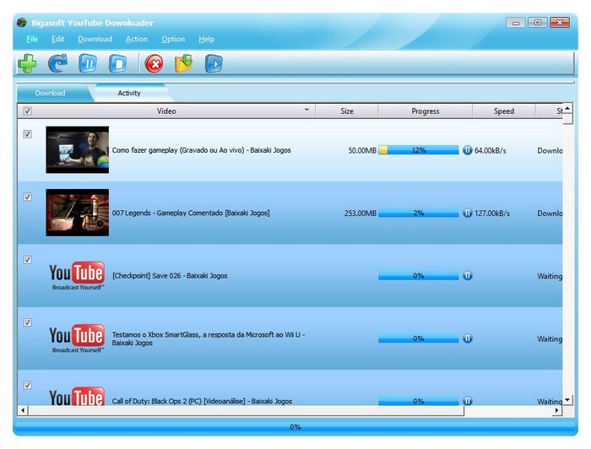Toggle the select-all checkbox in the header
Image resolution: width=591 pixels, height=449 pixels.
point(27,111)
